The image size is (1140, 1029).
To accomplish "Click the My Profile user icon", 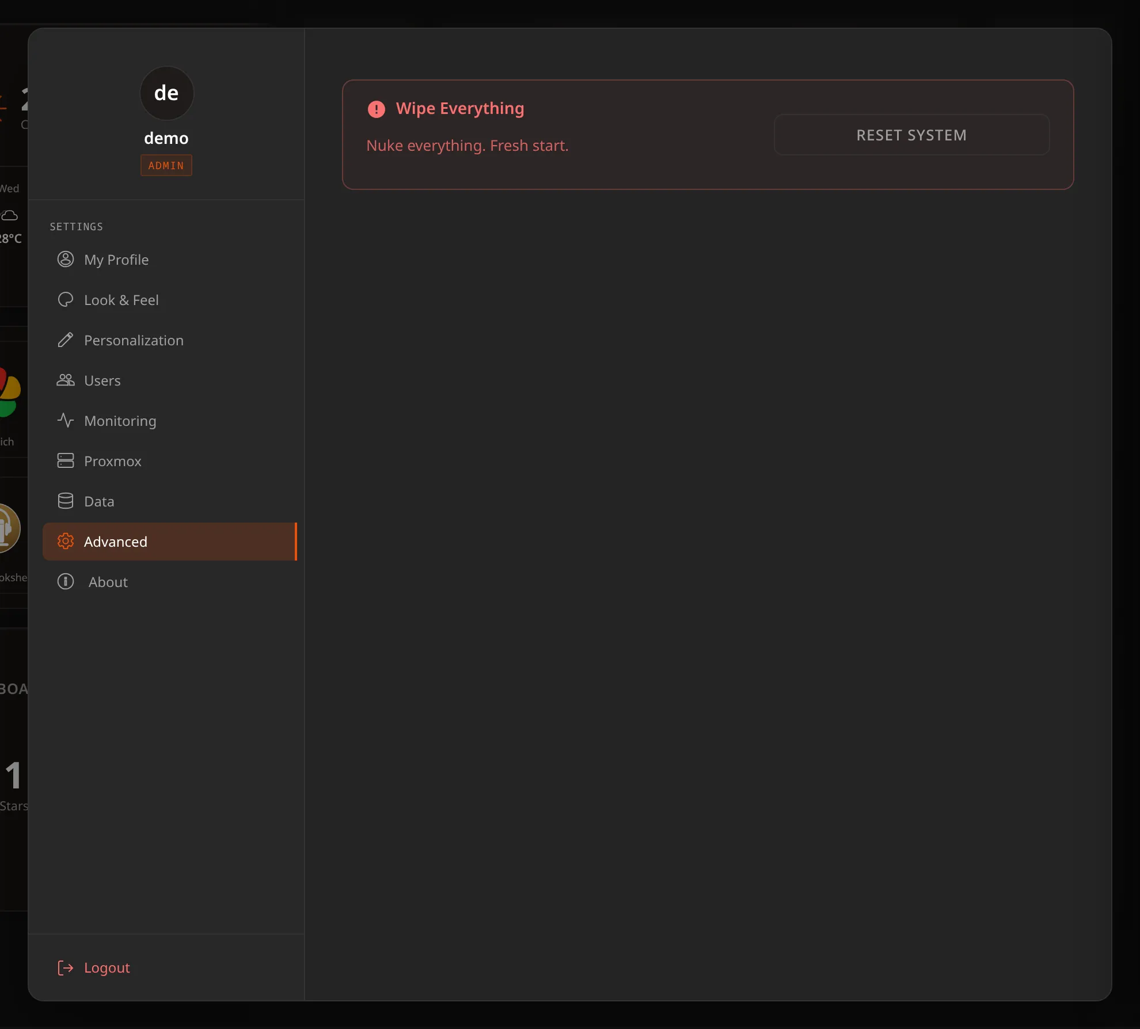I will pyautogui.click(x=66, y=260).
